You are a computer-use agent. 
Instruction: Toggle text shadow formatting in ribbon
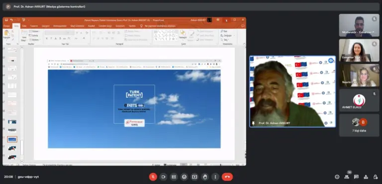tap(60, 38)
